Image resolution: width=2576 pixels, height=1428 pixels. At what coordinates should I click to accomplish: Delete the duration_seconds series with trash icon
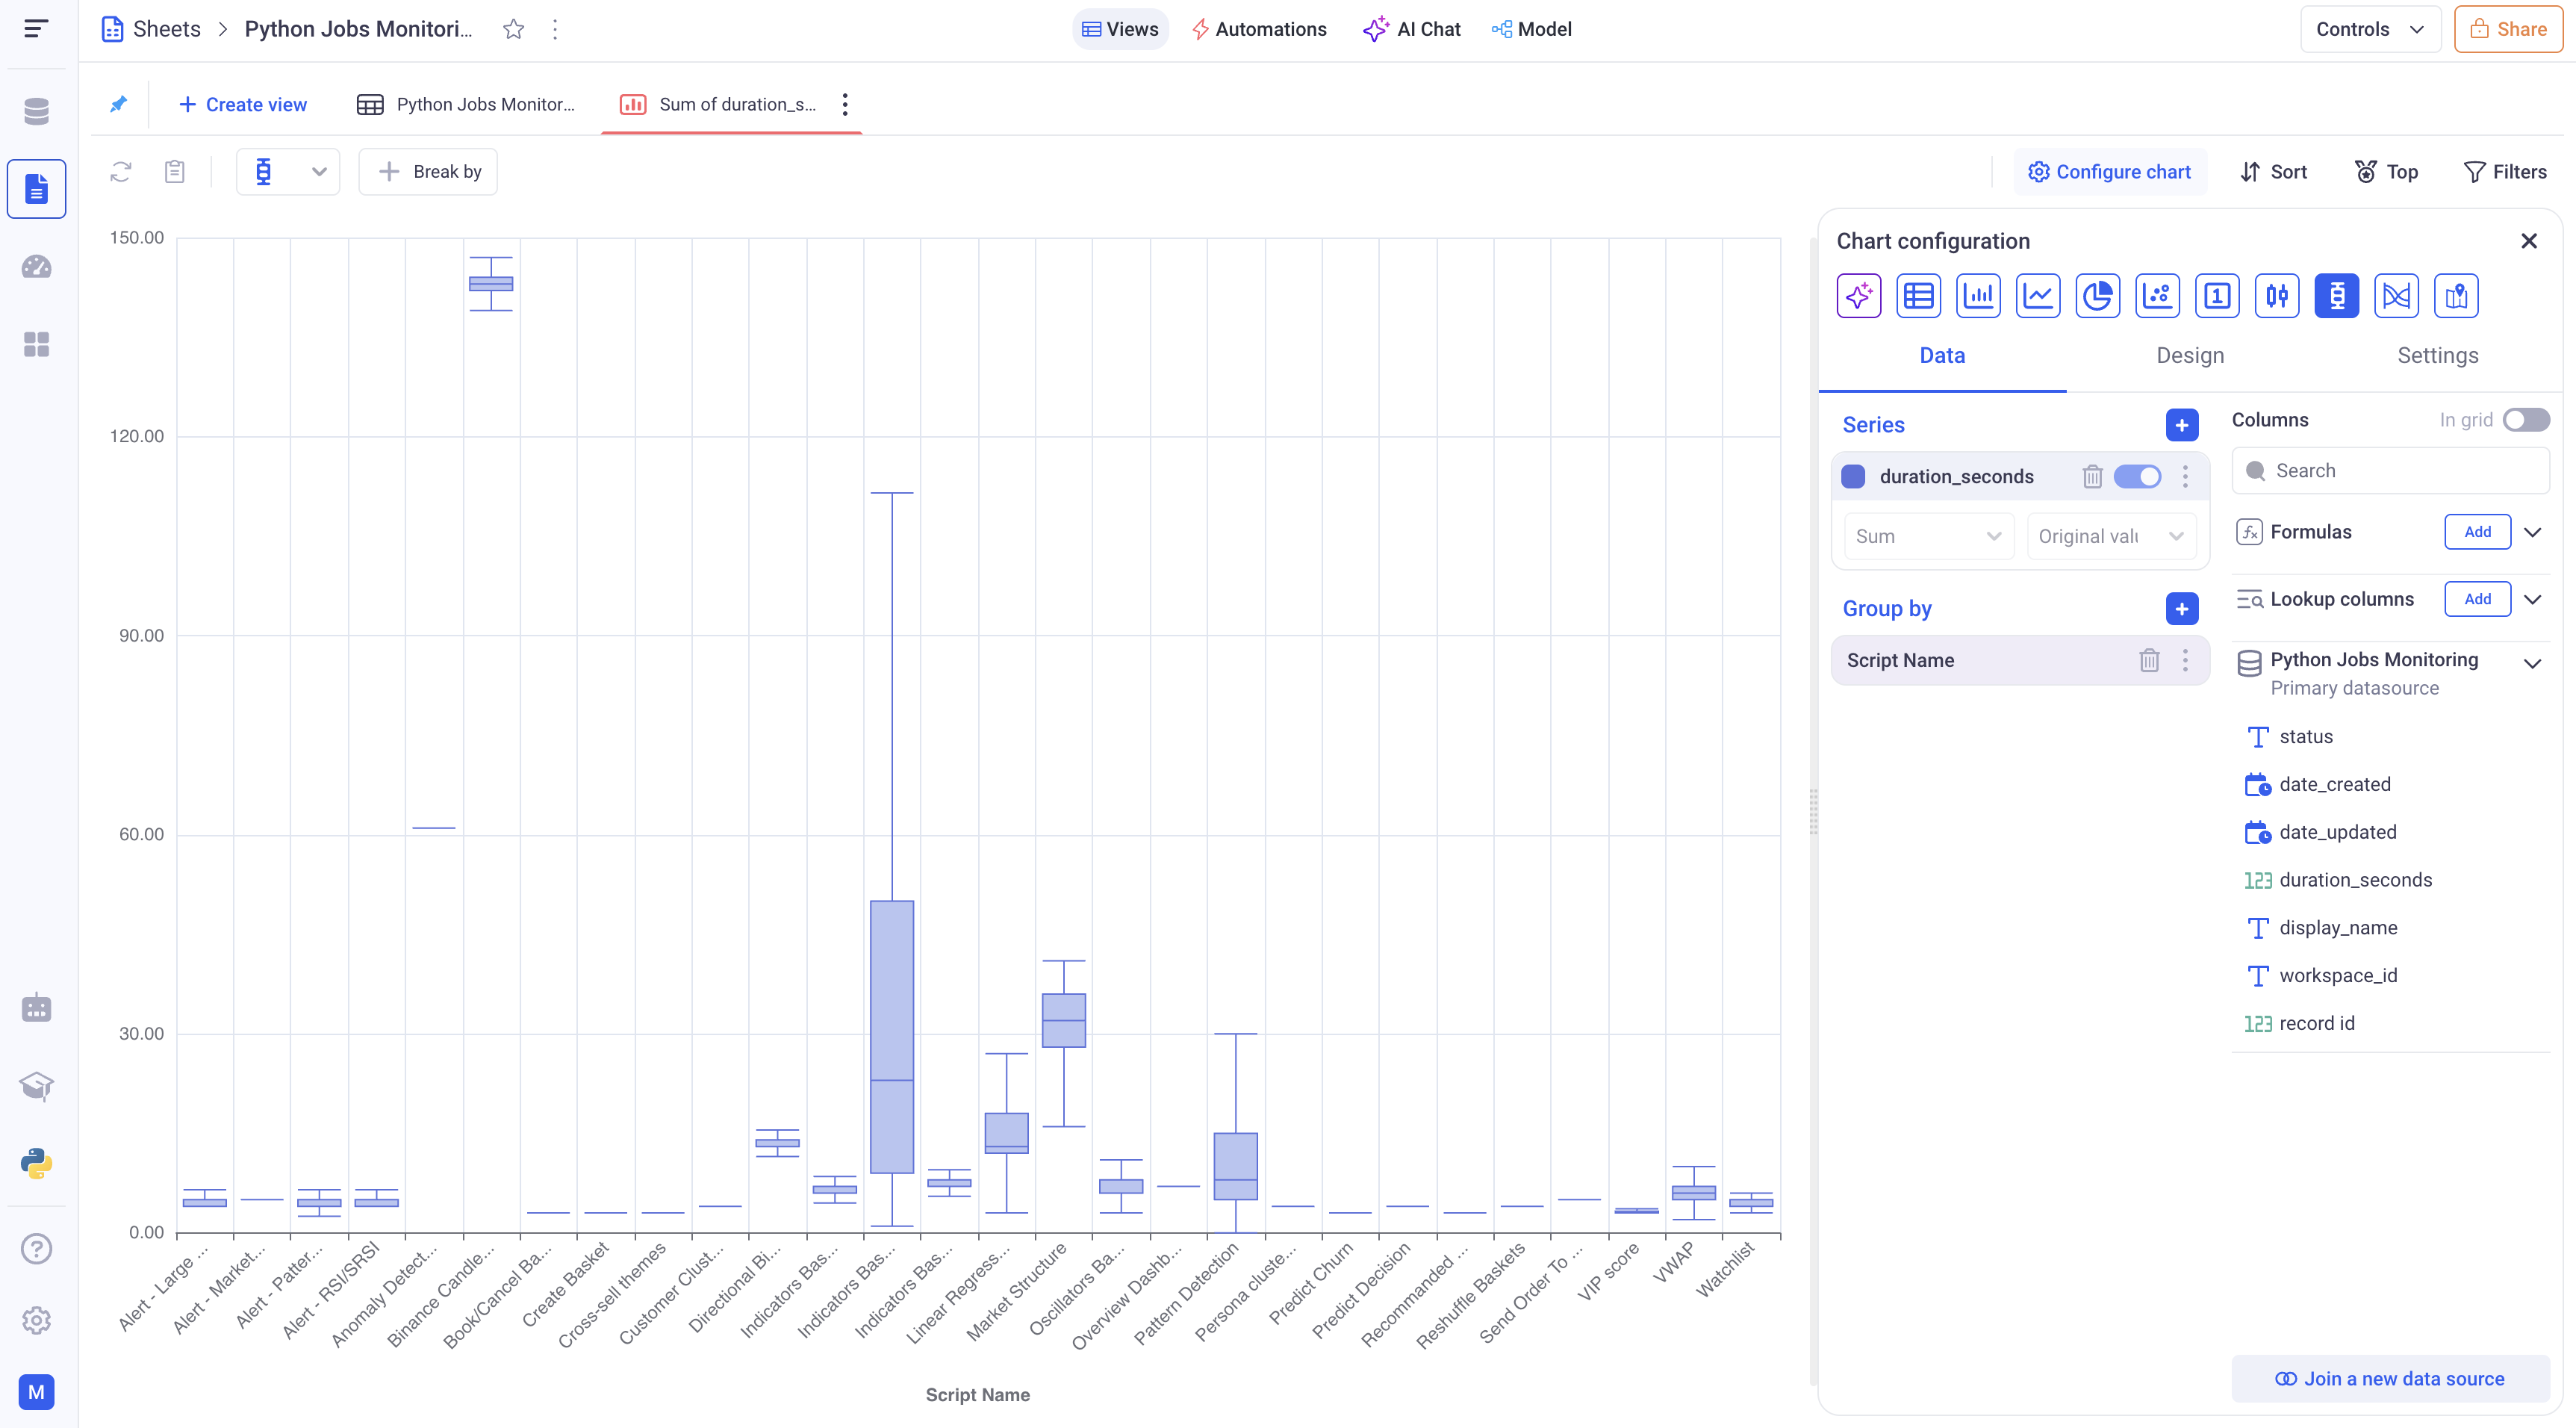click(x=2092, y=477)
